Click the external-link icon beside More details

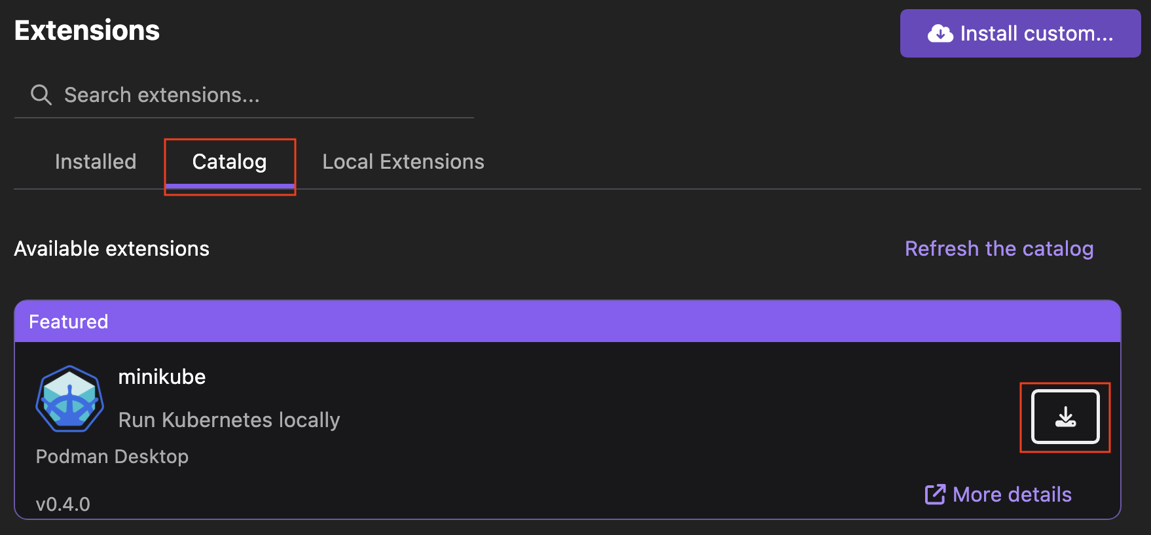point(935,494)
